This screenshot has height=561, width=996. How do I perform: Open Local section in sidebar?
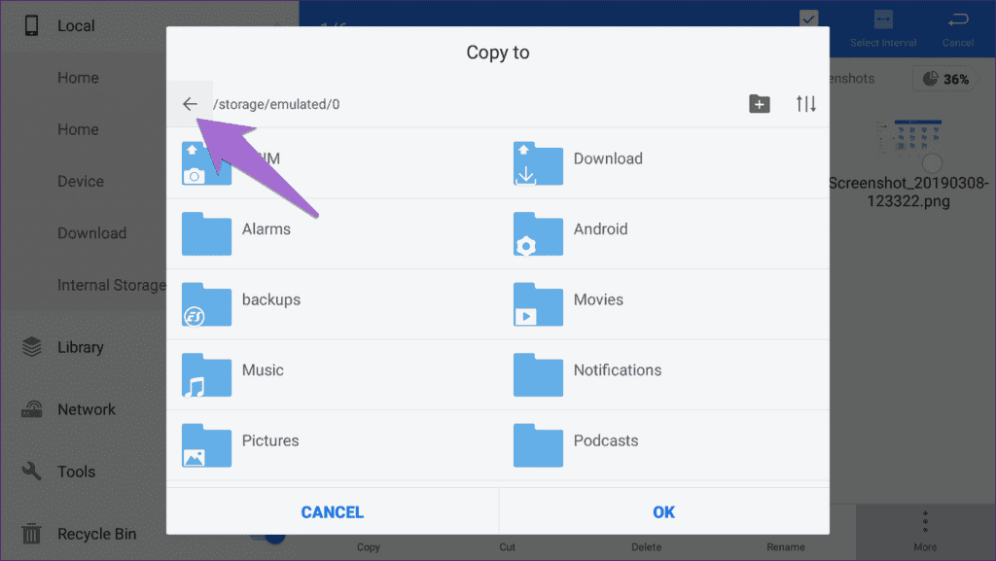(x=76, y=26)
